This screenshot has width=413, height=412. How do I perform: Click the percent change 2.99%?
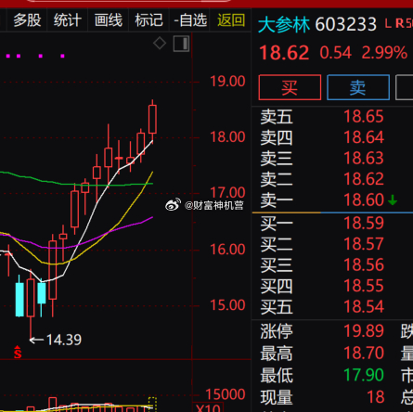(x=384, y=53)
